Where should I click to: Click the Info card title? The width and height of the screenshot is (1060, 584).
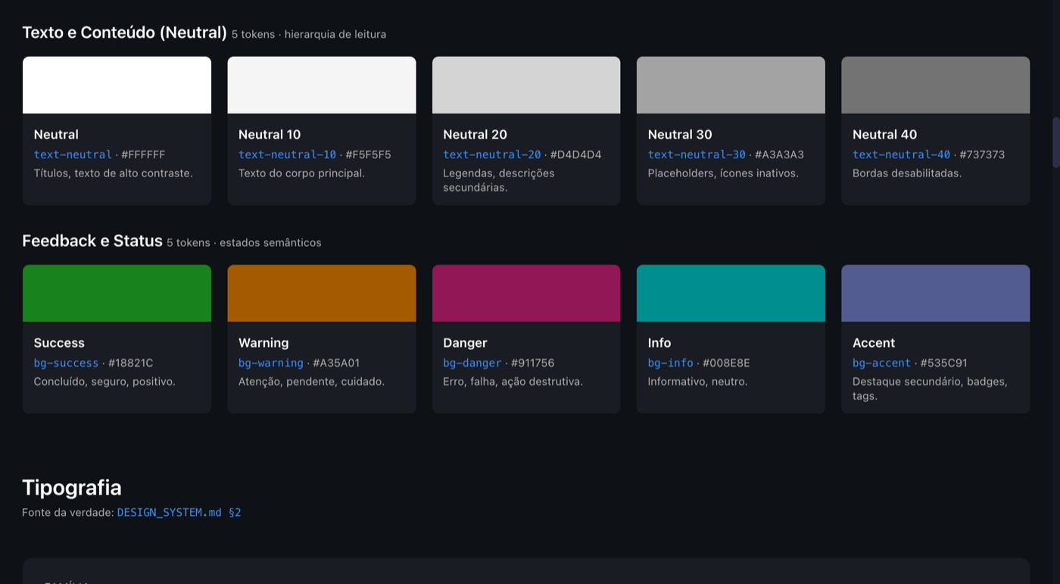pyautogui.click(x=659, y=343)
